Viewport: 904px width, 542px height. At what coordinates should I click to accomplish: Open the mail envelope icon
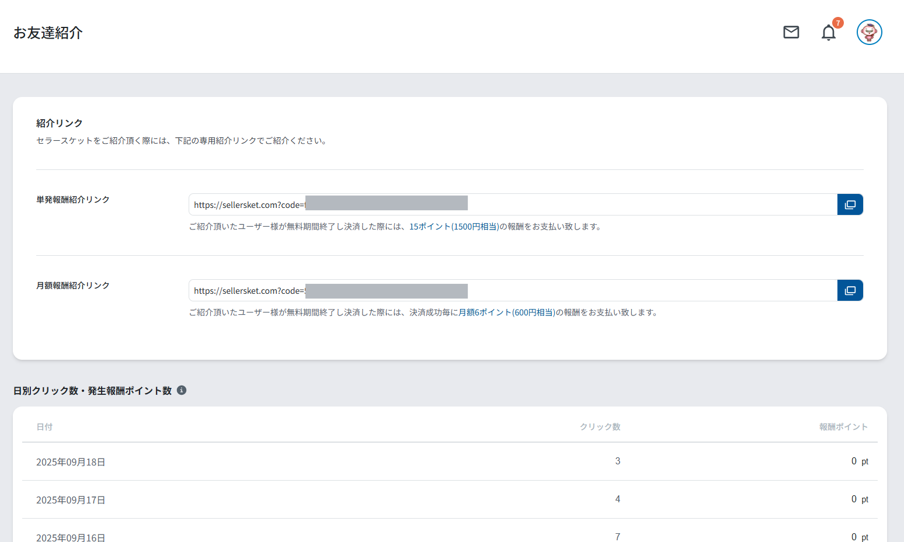(x=791, y=32)
